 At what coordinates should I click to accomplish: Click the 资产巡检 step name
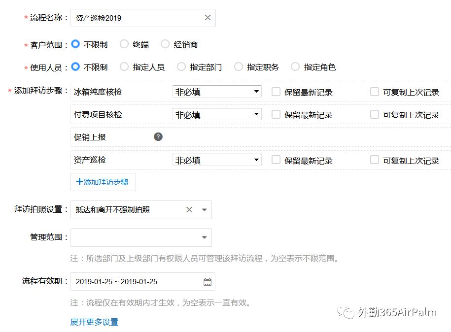tap(90, 160)
